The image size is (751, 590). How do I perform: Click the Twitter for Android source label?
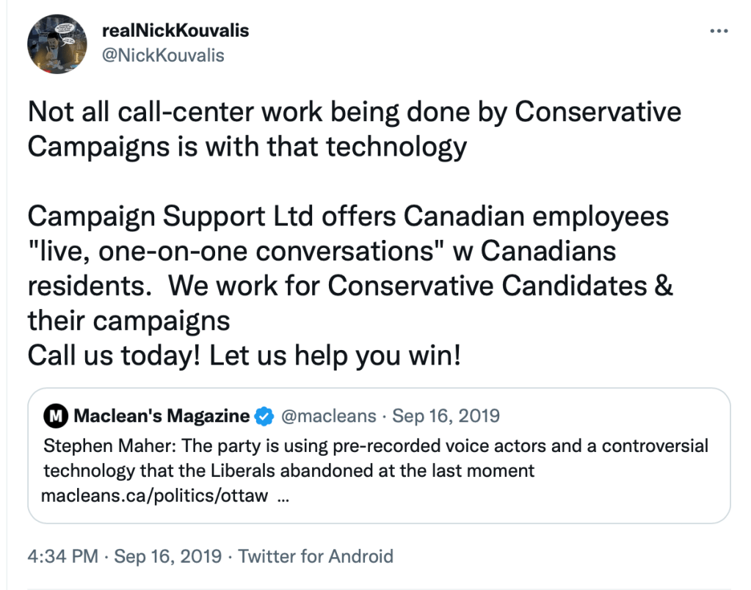pos(316,556)
